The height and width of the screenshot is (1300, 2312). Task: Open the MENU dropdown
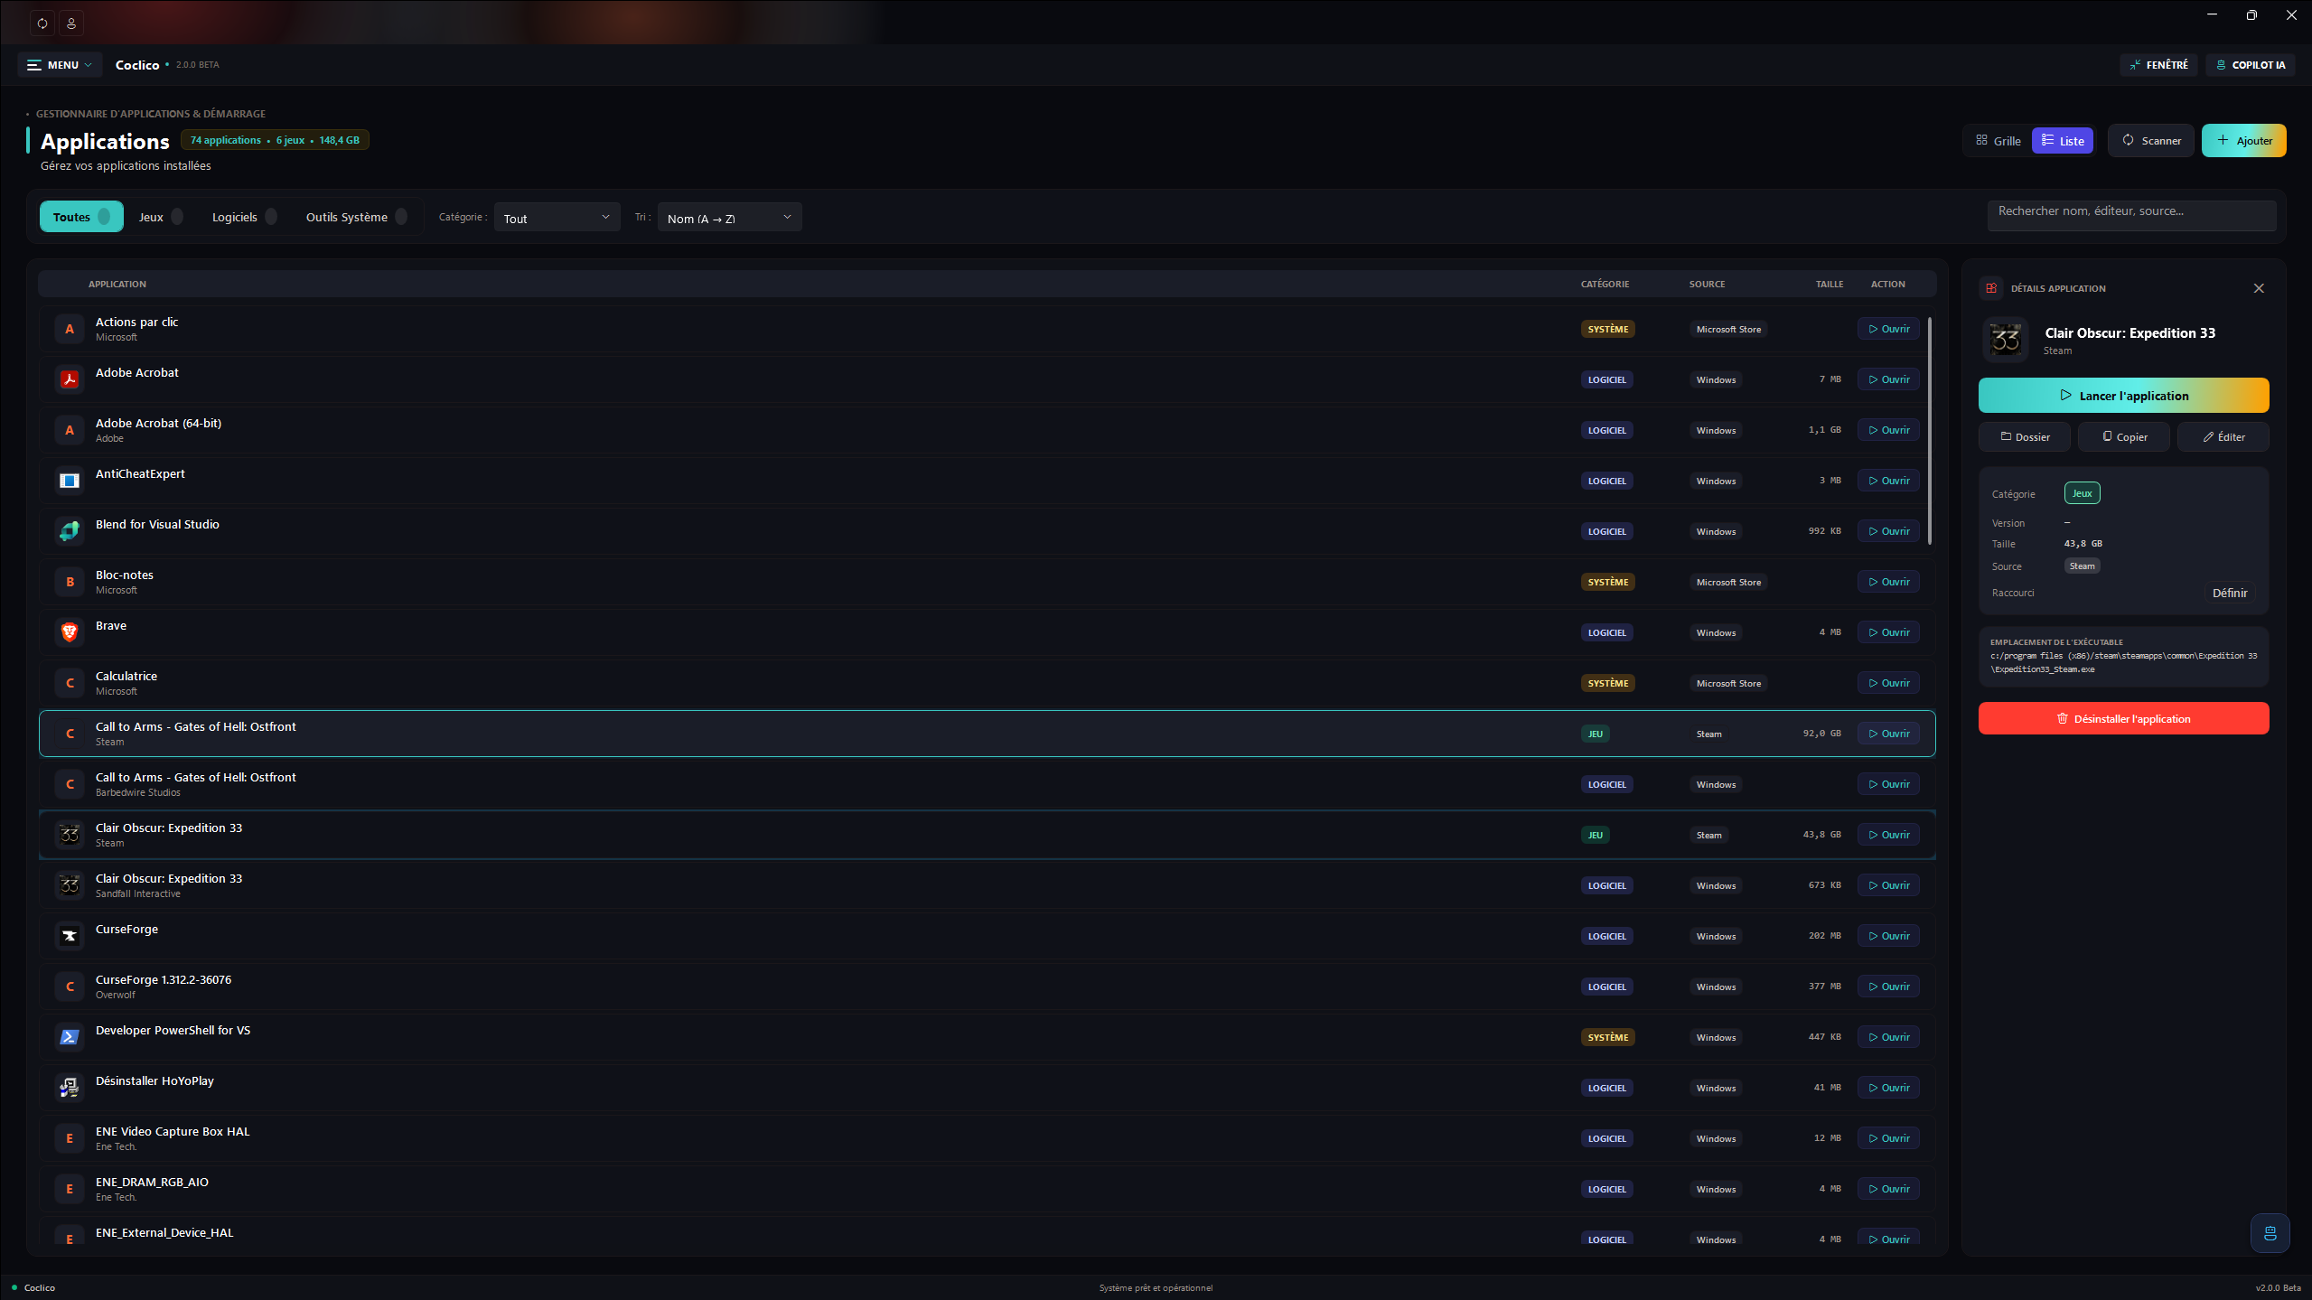coord(60,65)
